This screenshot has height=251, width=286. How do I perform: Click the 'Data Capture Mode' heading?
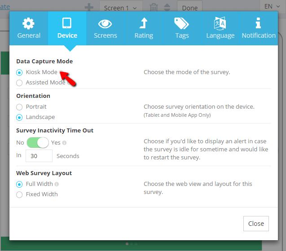point(44,61)
